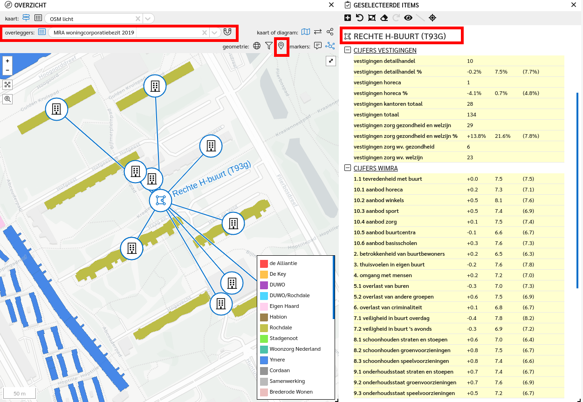The height and width of the screenshot is (402, 583).
Task: Click the magnet icon beside overleggers dropdown
Action: tap(227, 32)
